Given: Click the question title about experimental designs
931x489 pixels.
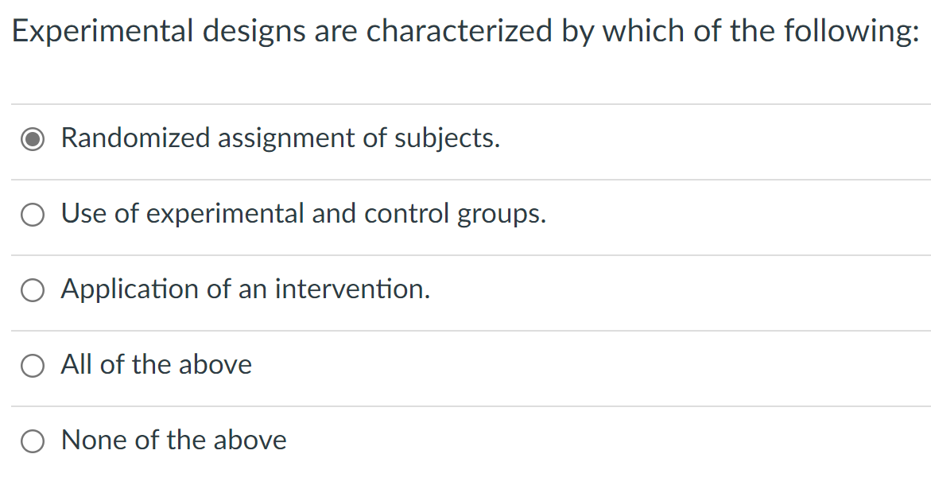Looking at the screenshot, I should pyautogui.click(x=465, y=32).
